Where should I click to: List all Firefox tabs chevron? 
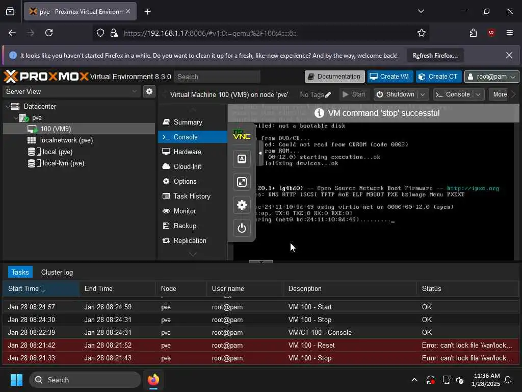click(421, 12)
